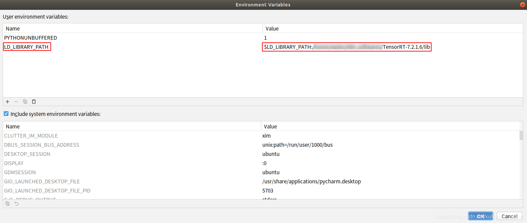Confirm changes with the OK button
Image resolution: width=527 pixels, height=223 pixels.
pyautogui.click(x=480, y=216)
